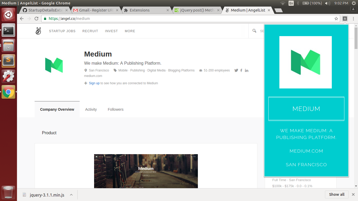
Task: Click the Chrome extension icon in toolbar
Action: [345, 19]
